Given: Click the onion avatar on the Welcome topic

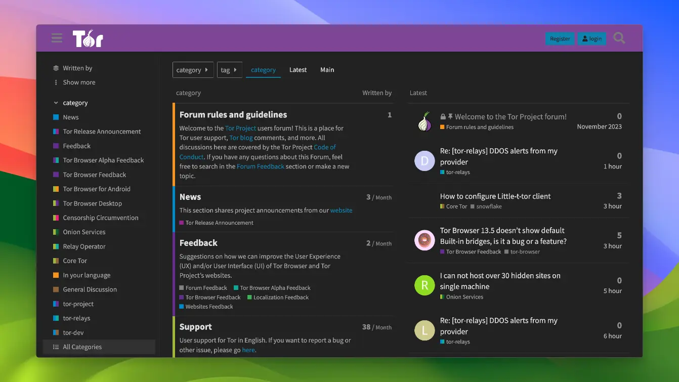Looking at the screenshot, I should click(x=425, y=121).
